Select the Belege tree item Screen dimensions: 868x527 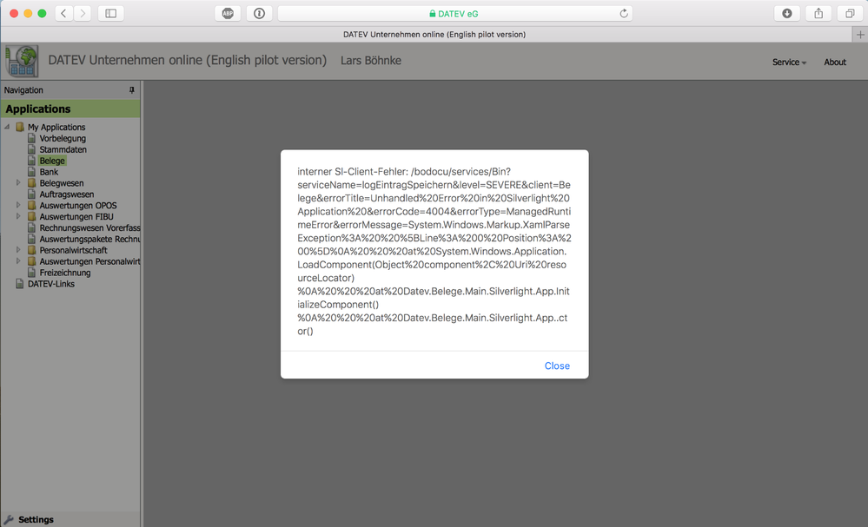[53, 161]
